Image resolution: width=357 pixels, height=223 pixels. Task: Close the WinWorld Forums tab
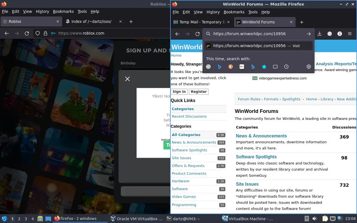coord(291,22)
